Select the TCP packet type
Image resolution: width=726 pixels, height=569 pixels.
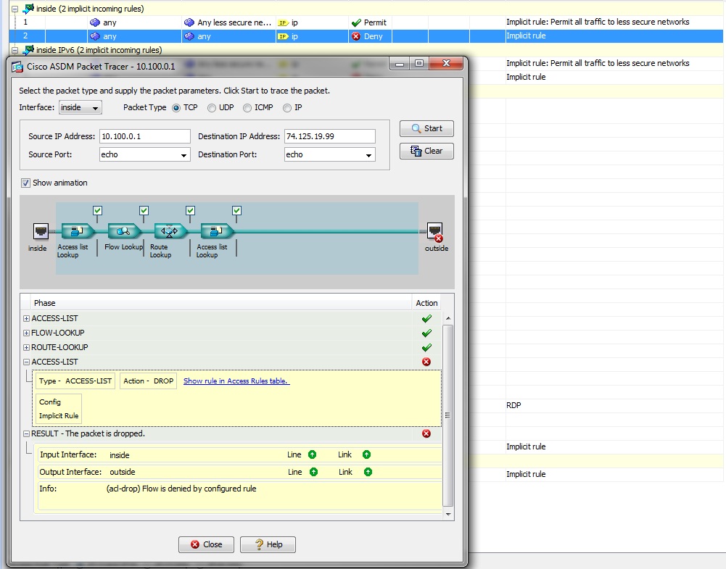176,108
